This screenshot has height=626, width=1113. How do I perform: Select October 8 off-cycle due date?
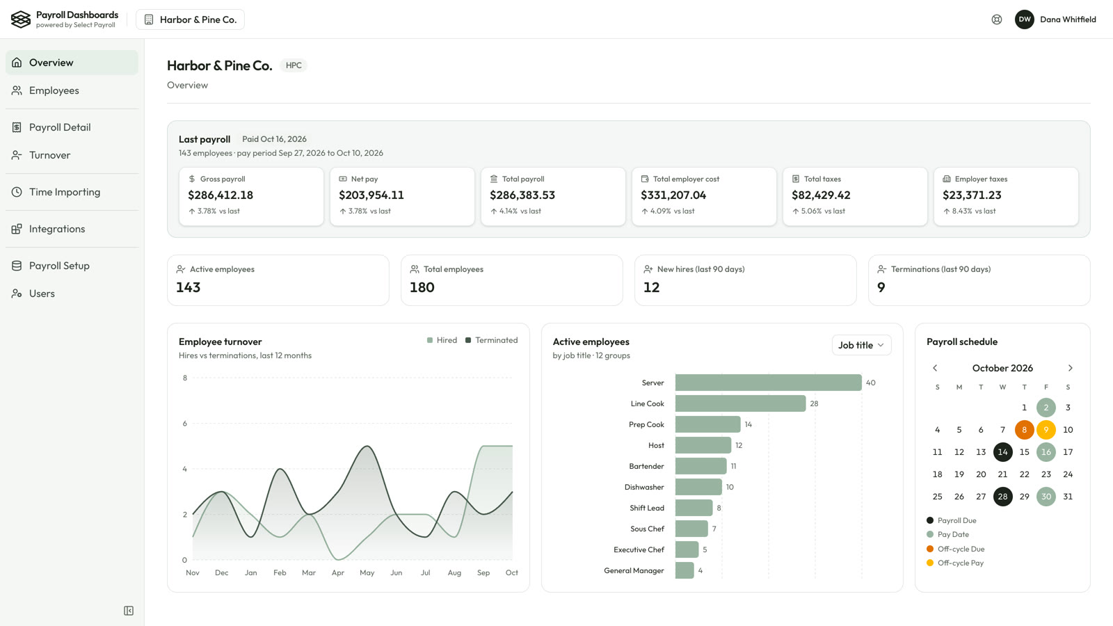pyautogui.click(x=1024, y=430)
